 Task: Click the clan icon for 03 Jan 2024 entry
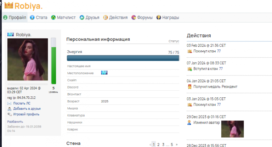pyautogui.click(x=189, y=104)
